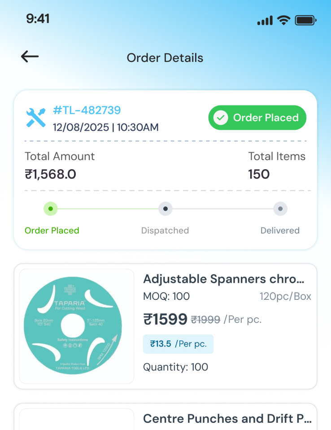The width and height of the screenshot is (331, 430).
Task: Tap the battery status icon
Action: click(x=306, y=20)
